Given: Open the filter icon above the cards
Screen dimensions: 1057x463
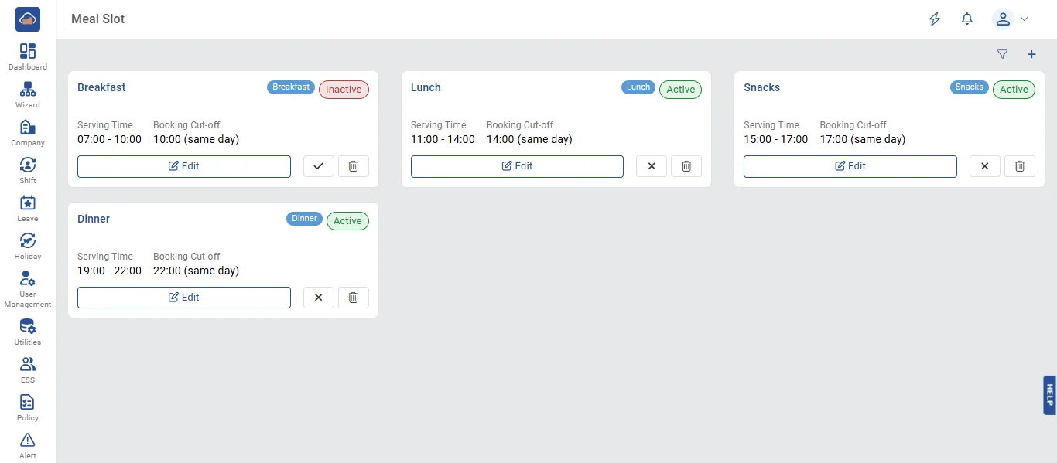Looking at the screenshot, I should point(1003,54).
